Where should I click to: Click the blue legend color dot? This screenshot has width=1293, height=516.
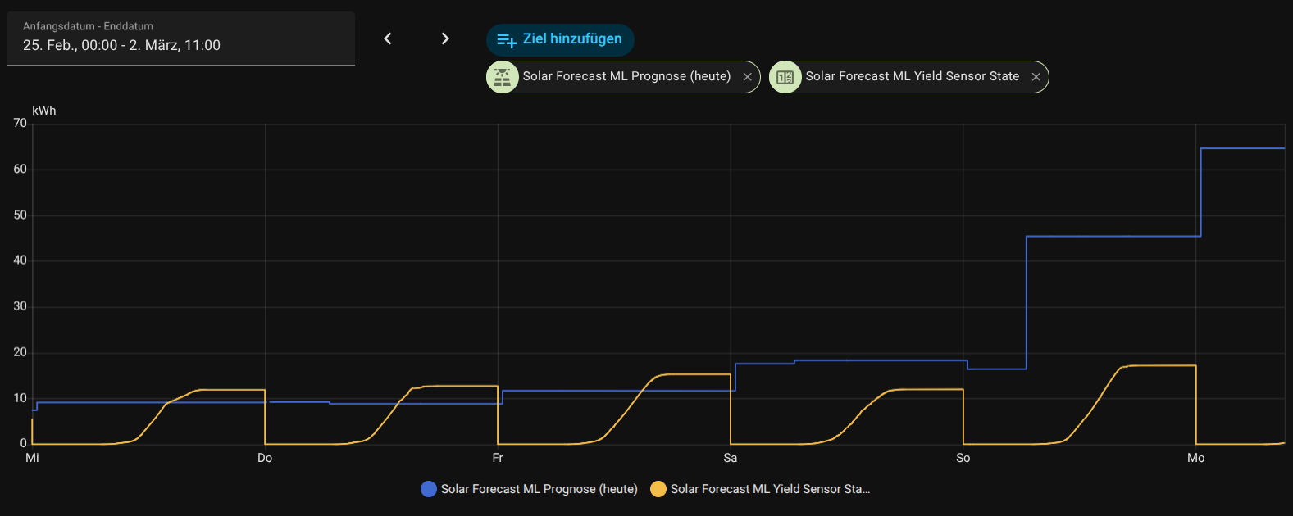(428, 489)
